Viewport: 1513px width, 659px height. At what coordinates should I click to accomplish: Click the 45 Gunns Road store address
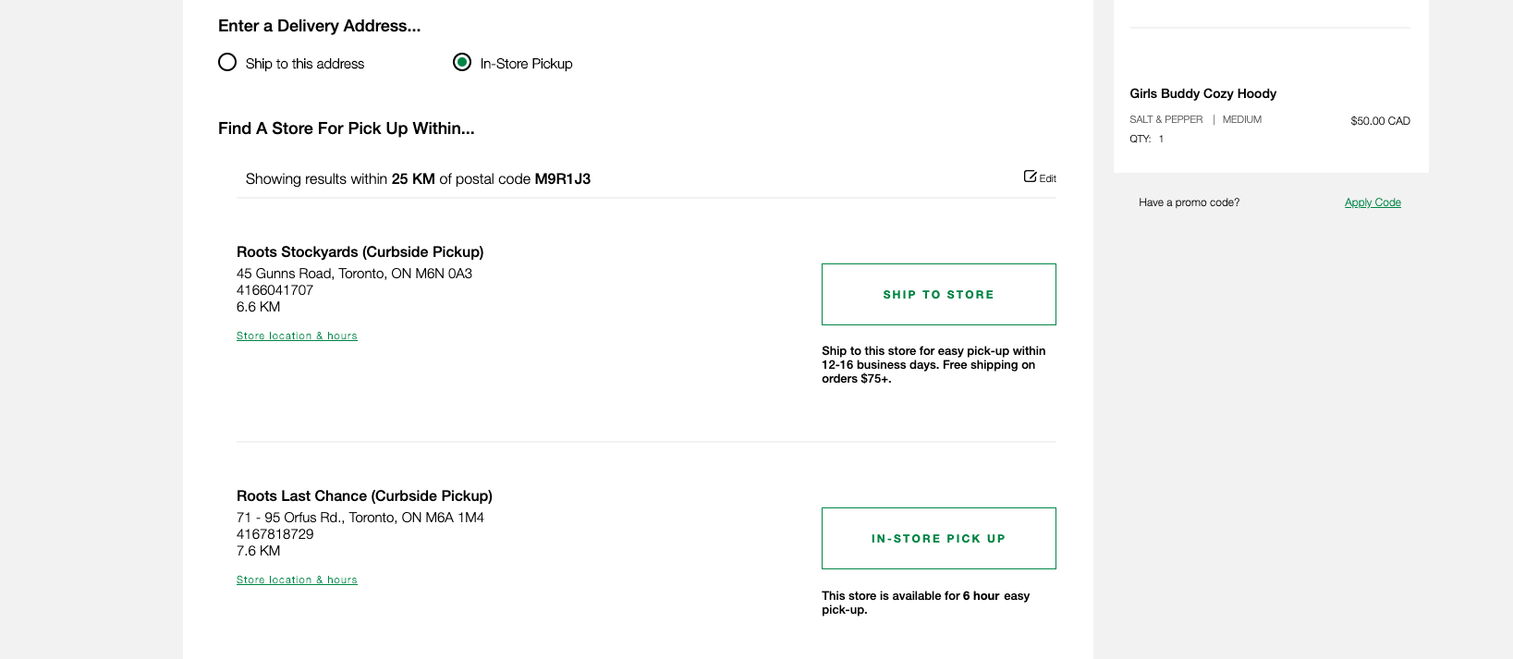[x=354, y=274]
